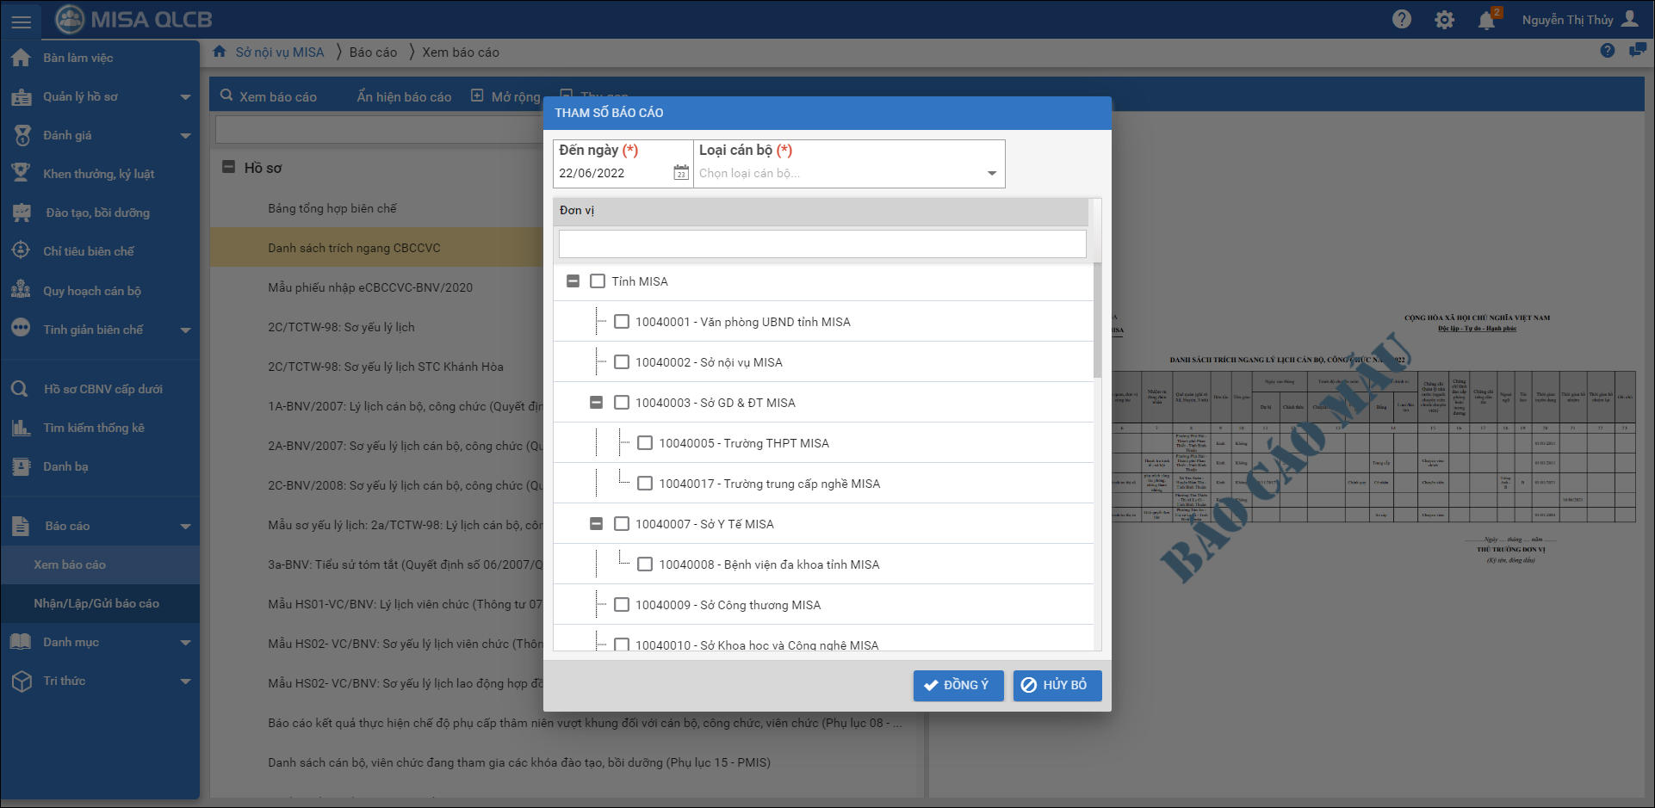
Task: Collapse the Sở Y Tế MISA node
Action: pos(596,524)
